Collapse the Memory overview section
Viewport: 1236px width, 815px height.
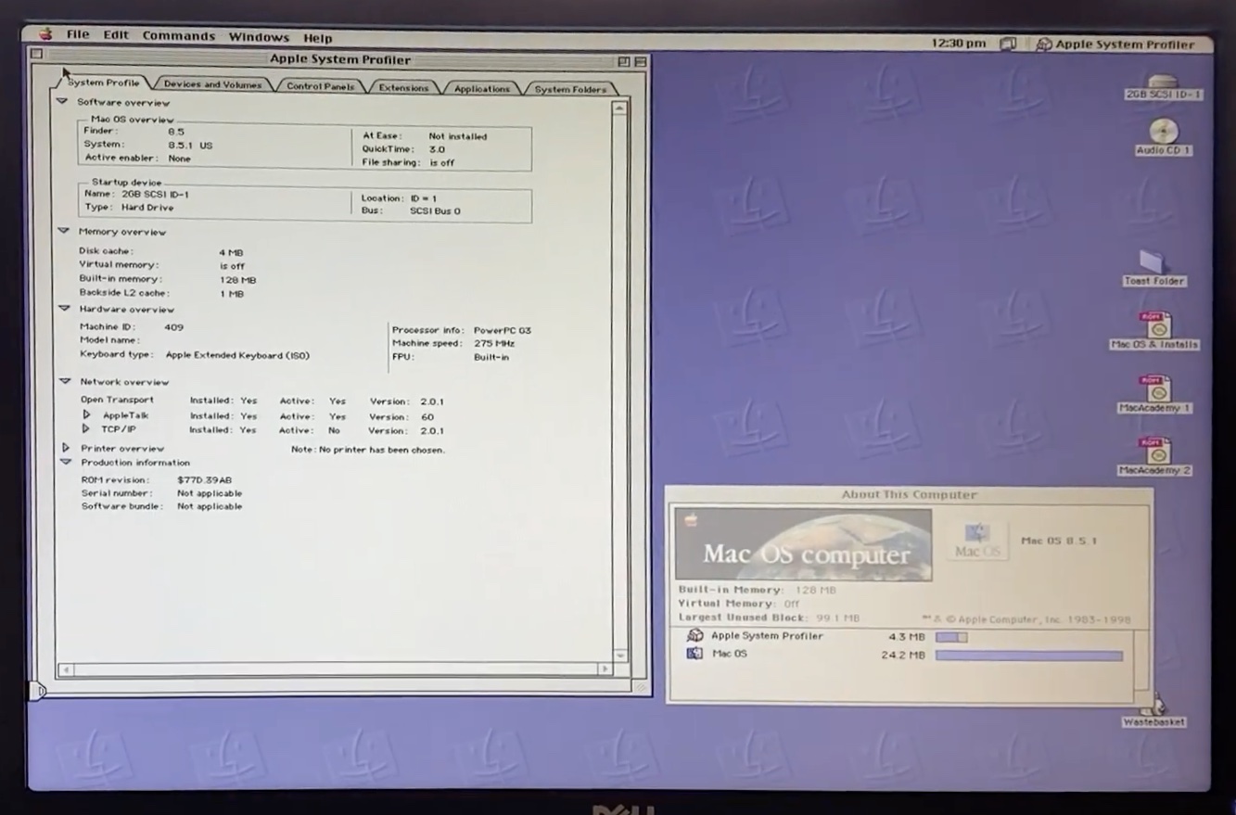63,231
